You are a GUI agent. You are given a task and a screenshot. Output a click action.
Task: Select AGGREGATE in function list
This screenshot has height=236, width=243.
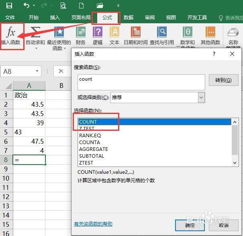click(155, 149)
